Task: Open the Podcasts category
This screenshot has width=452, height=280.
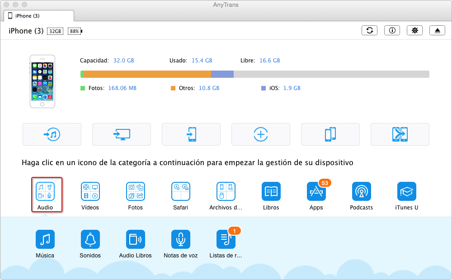Action: click(x=362, y=191)
